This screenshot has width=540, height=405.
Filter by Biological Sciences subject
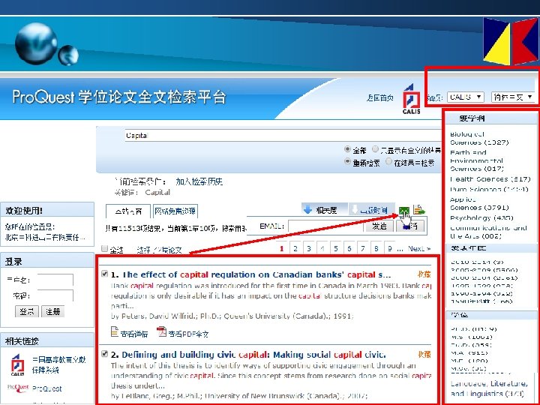click(479, 138)
